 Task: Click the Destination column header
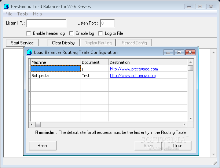(x=148, y=62)
